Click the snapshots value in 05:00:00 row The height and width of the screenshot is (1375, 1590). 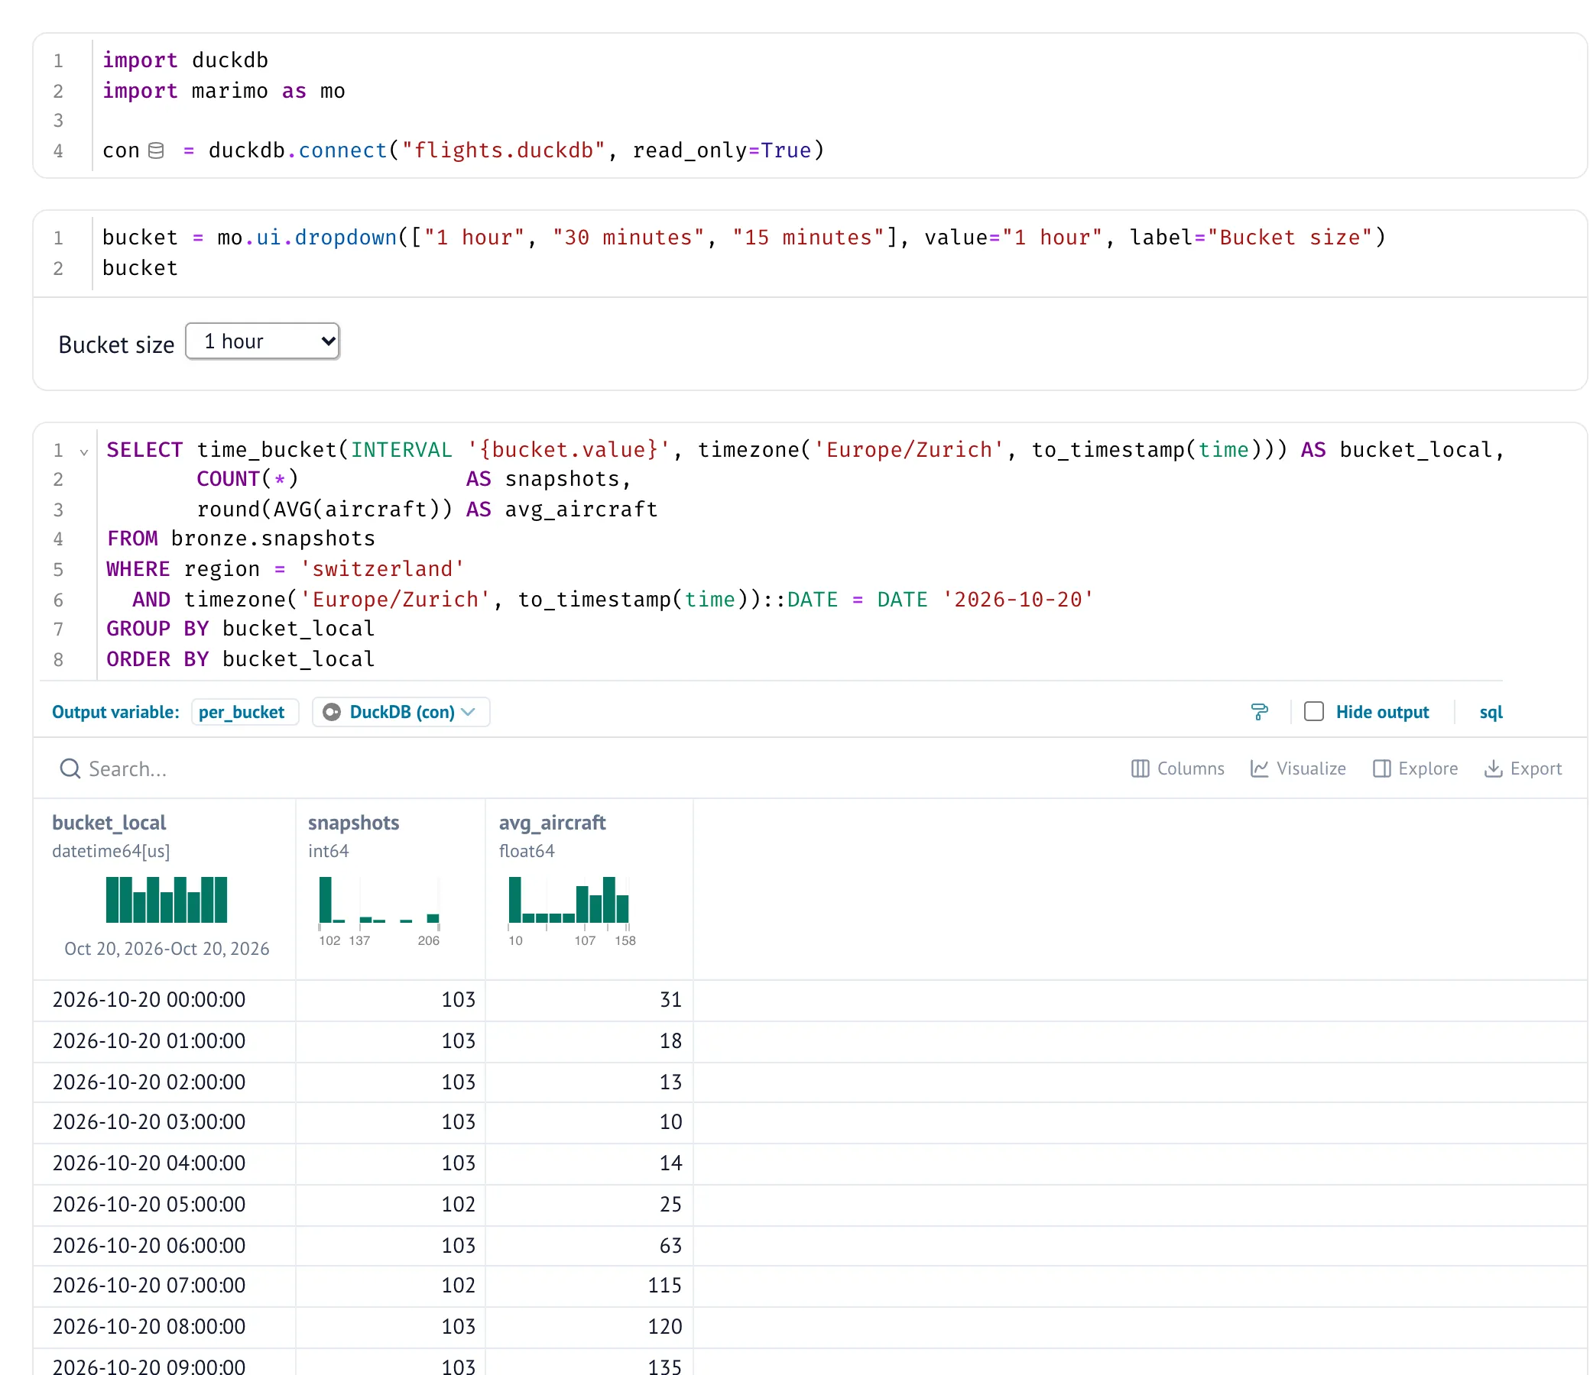[459, 1204]
